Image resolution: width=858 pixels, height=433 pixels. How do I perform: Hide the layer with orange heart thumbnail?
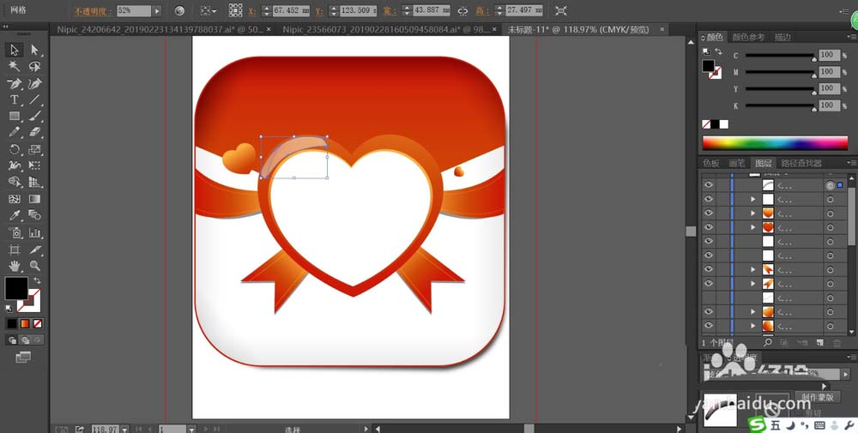click(709, 213)
